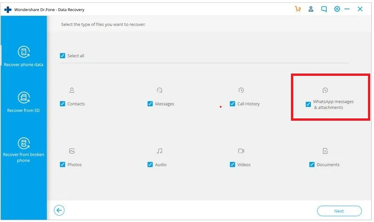Switch to Recover from SD label
374x222 pixels.
click(23, 110)
